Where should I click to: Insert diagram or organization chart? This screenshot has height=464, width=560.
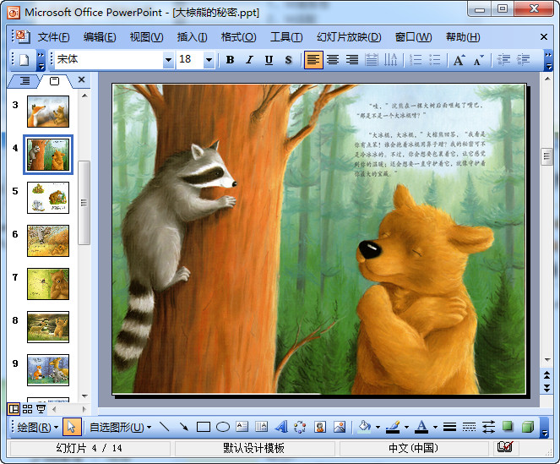pyautogui.click(x=300, y=427)
